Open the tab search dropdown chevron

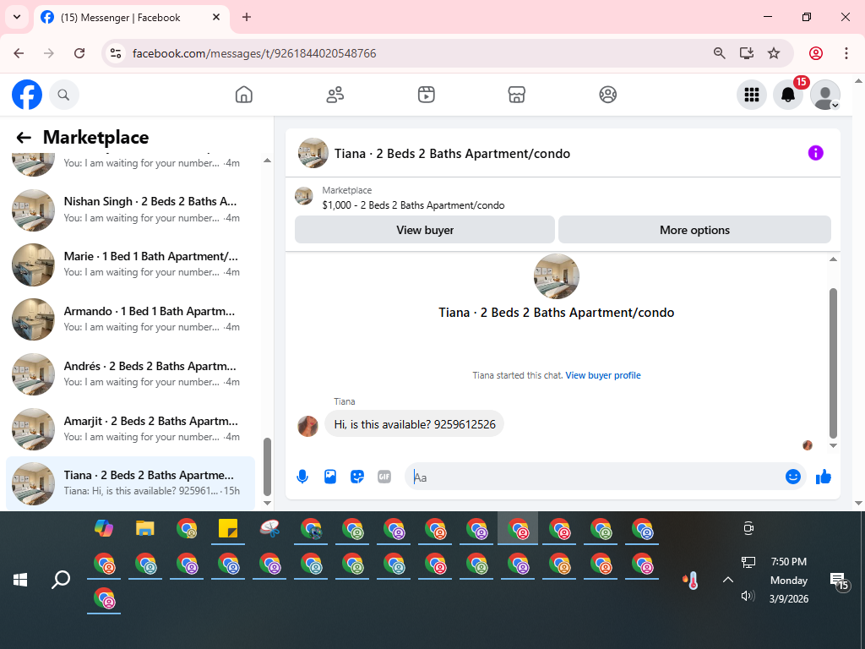click(x=17, y=17)
